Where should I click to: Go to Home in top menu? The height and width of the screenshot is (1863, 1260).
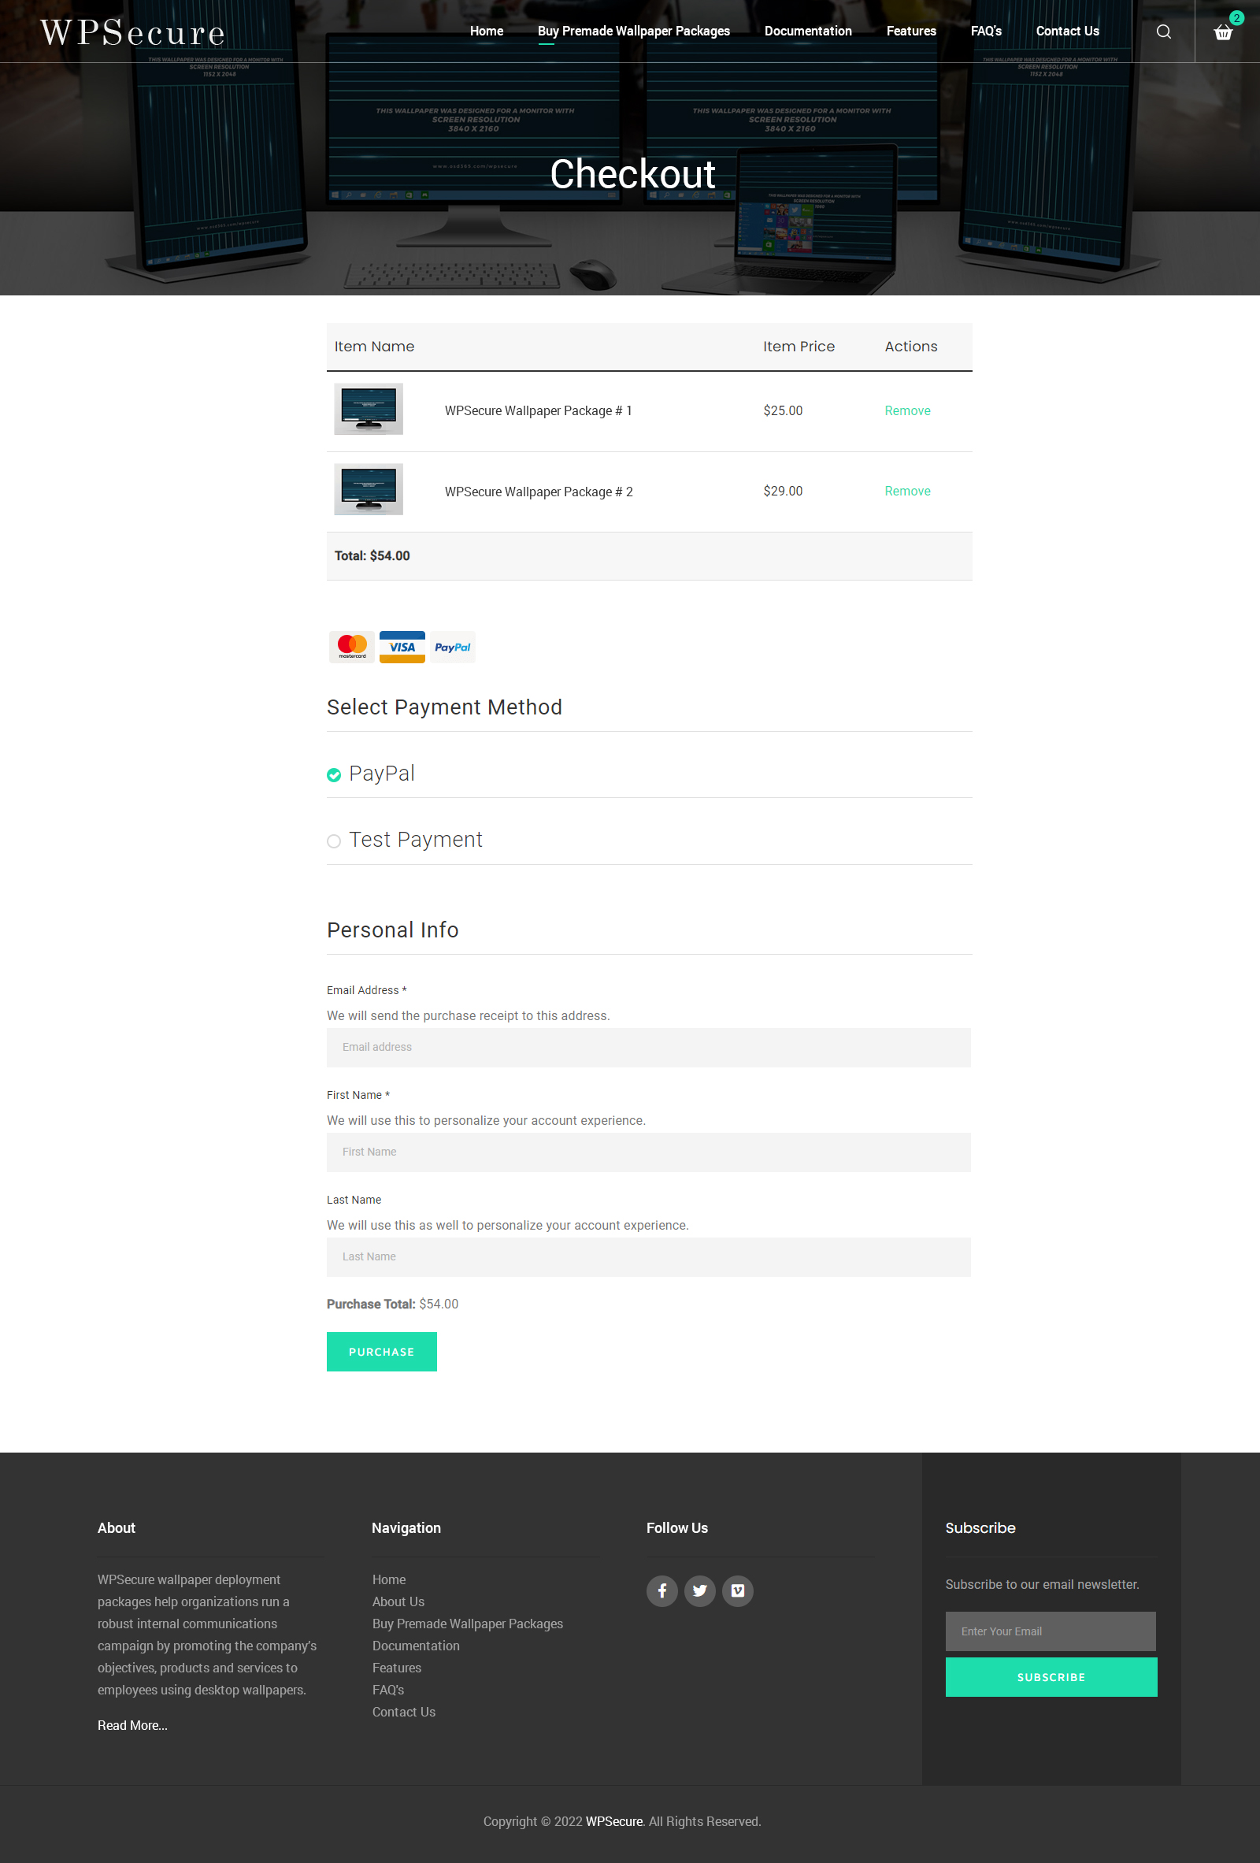point(487,32)
